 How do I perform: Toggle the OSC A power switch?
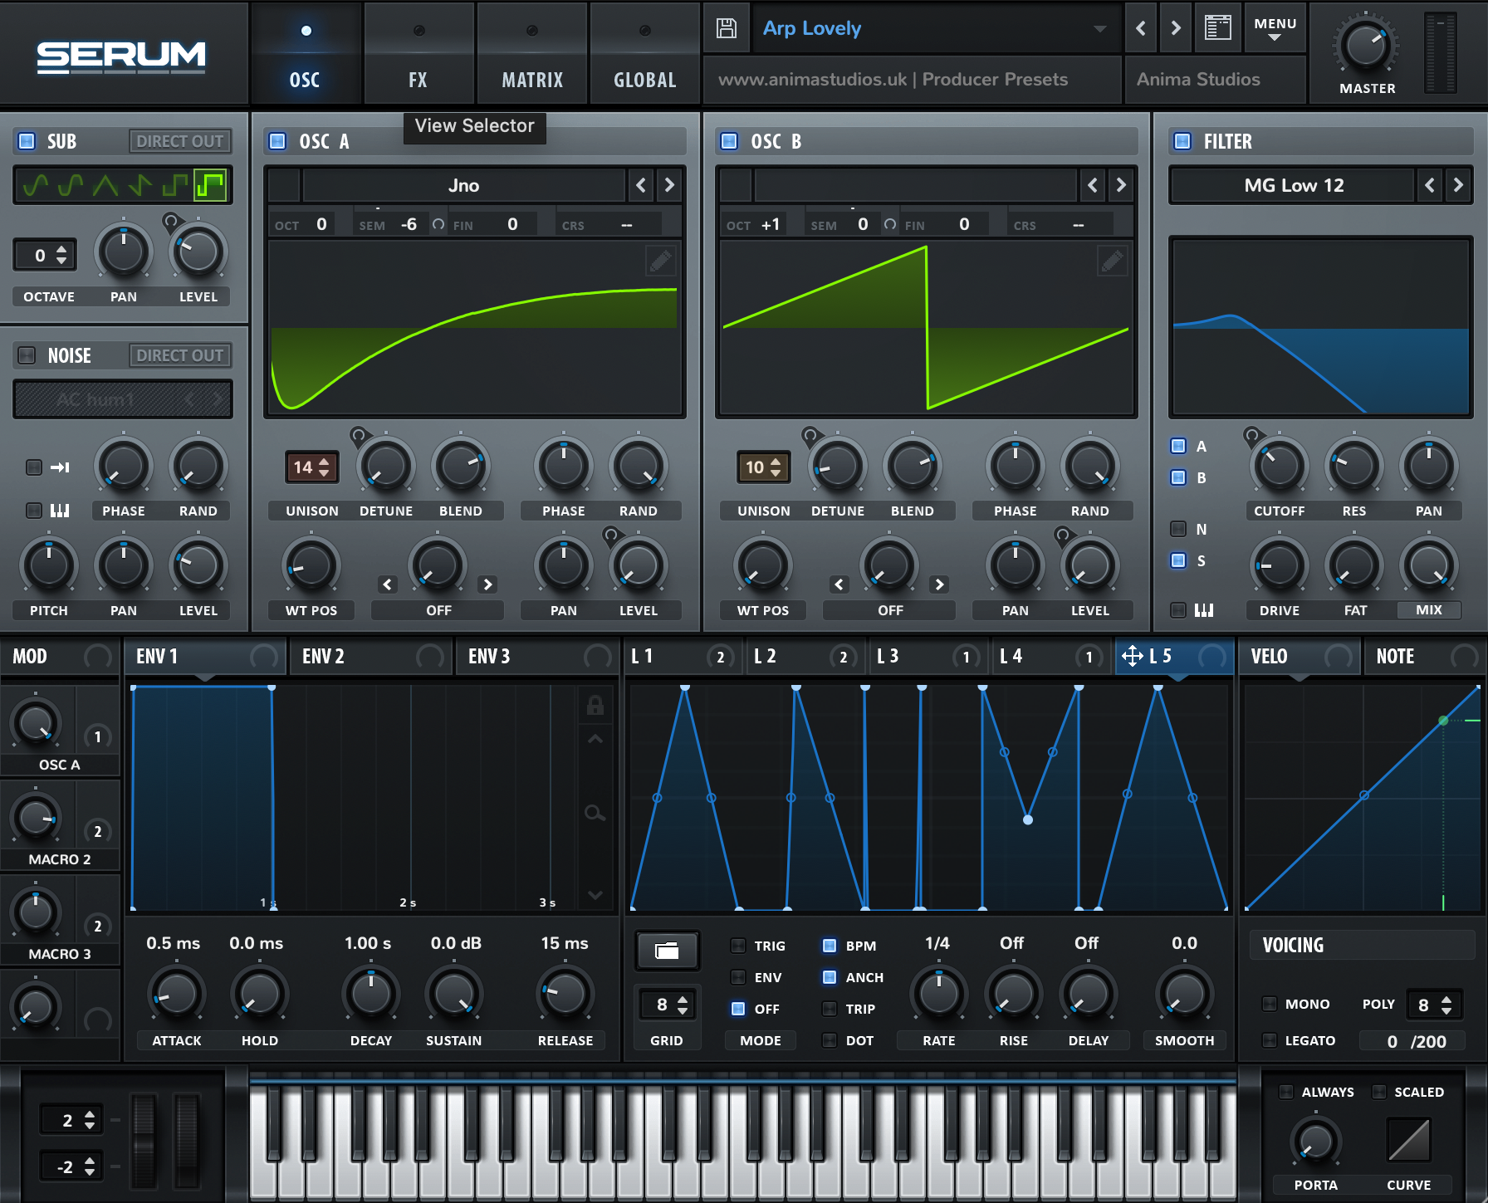click(x=277, y=141)
